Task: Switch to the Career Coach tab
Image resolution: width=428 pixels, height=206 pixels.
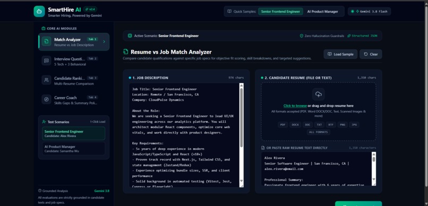Action: [x=74, y=100]
